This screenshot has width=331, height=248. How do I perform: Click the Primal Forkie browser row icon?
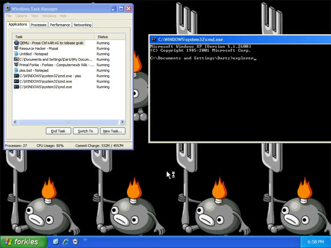16,65
